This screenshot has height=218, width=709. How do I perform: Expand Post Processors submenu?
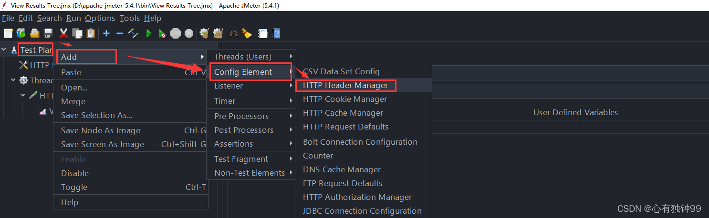pos(251,130)
